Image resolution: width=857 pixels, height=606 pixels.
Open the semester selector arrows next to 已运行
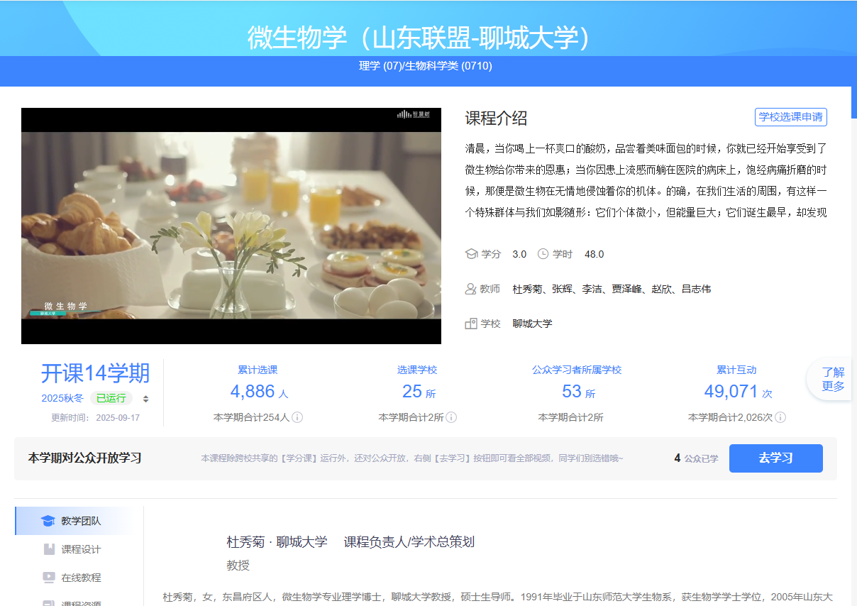tap(145, 399)
